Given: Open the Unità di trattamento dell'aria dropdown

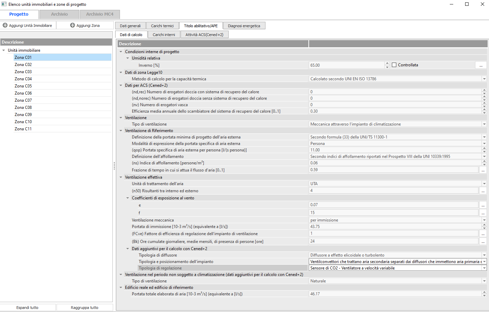Looking at the screenshot, I should 484,184.
